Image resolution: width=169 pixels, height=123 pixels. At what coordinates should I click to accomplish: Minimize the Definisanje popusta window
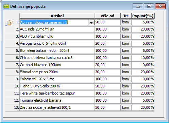[138, 6]
